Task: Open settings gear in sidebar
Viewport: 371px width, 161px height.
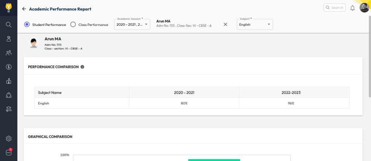Action: coord(9,139)
